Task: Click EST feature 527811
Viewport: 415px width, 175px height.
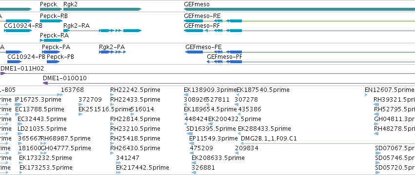Action: coord(218,100)
